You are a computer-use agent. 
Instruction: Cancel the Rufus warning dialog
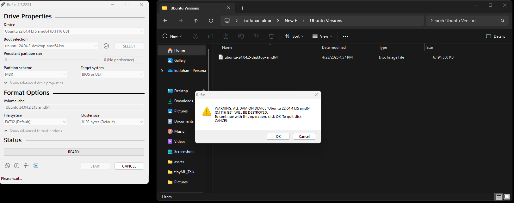click(x=304, y=136)
